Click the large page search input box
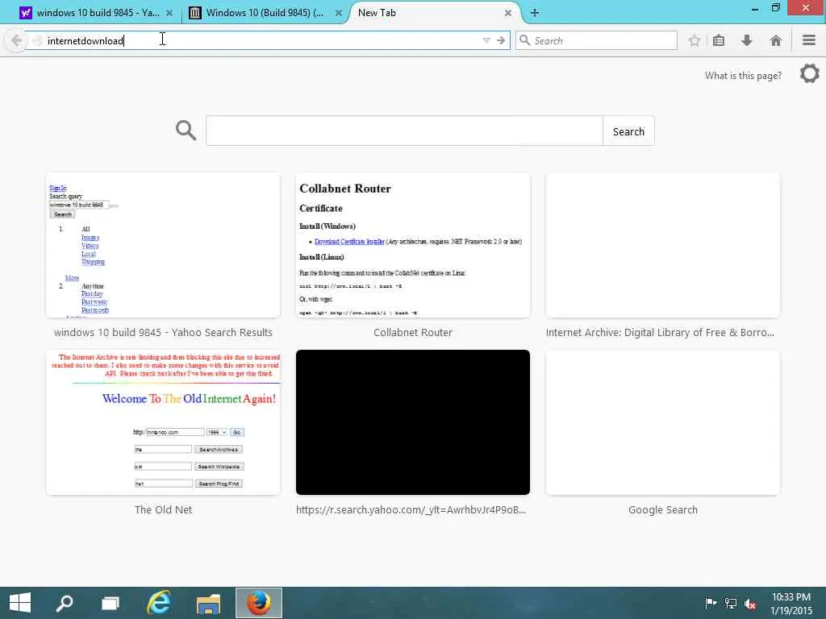Screen dimensions: 826x619 click(x=404, y=131)
